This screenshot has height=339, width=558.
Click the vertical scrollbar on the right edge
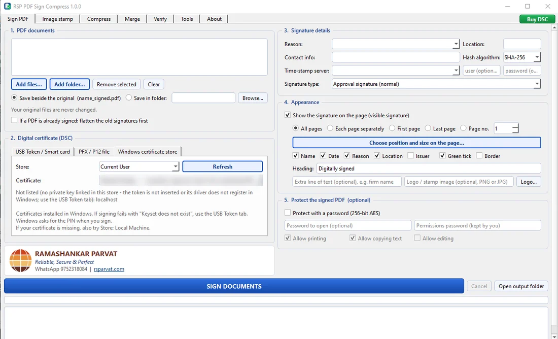point(555,178)
